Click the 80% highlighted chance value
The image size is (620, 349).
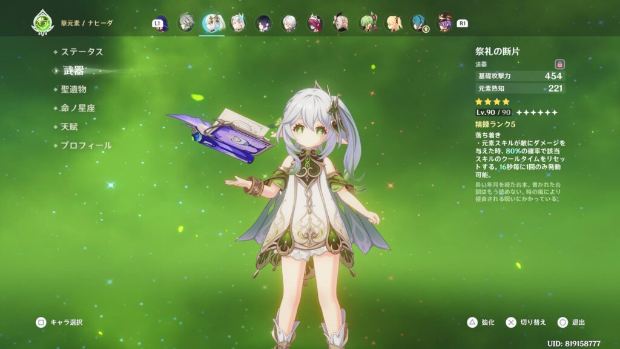(x=513, y=151)
